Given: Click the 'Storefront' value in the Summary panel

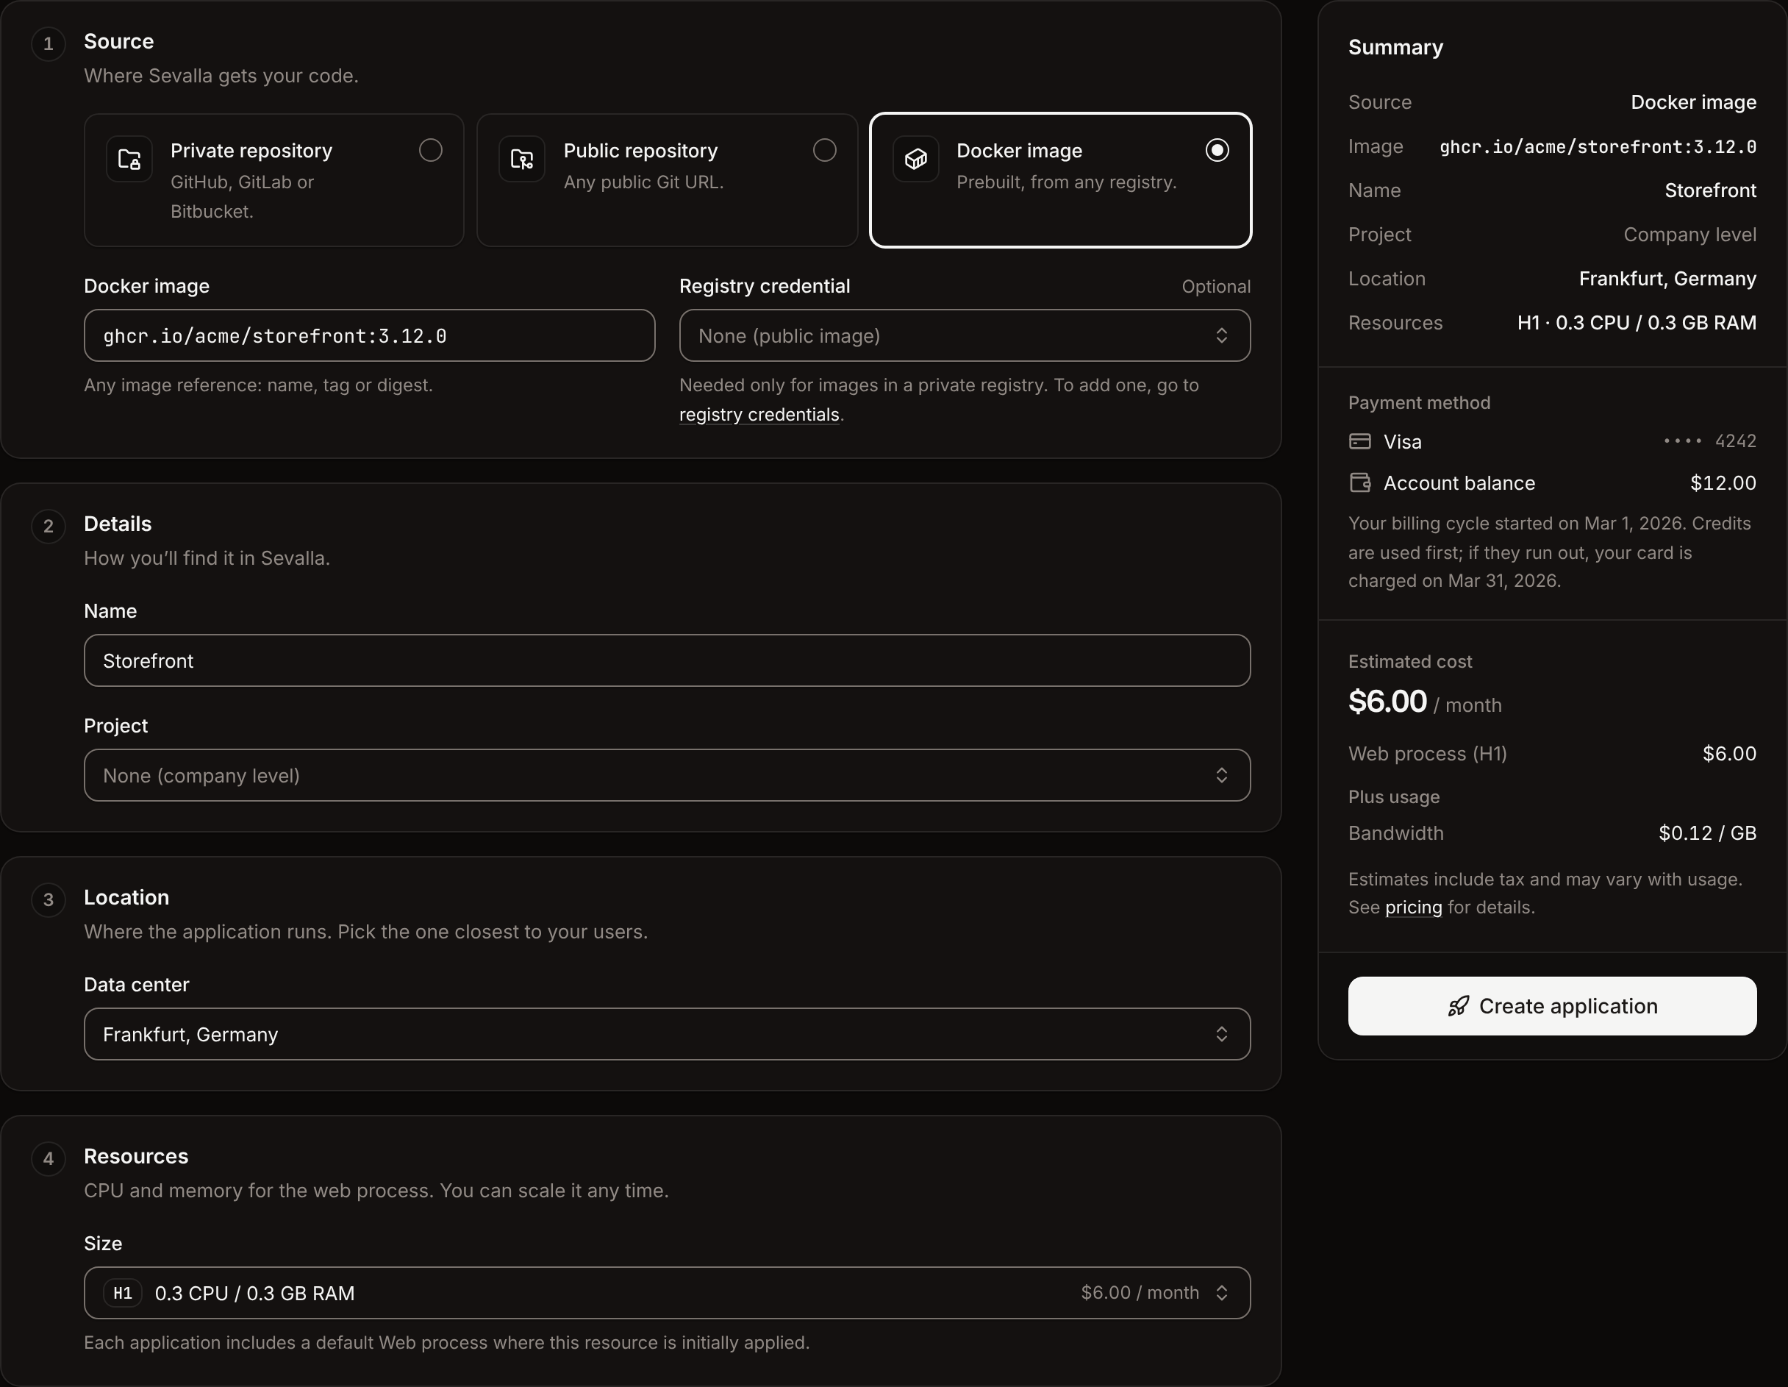Looking at the screenshot, I should (x=1710, y=190).
